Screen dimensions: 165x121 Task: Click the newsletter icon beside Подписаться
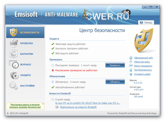(57, 107)
